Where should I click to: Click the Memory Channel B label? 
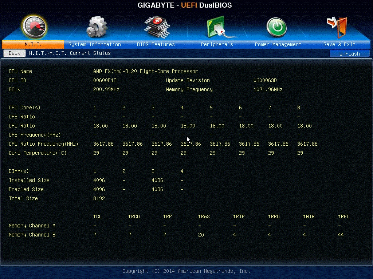point(32,235)
